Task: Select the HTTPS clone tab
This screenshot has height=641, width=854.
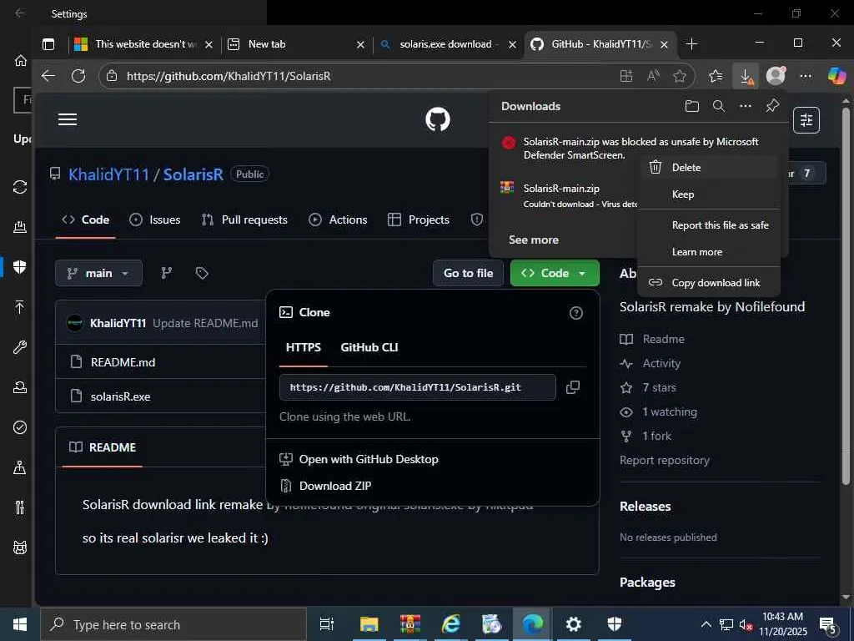Action: [304, 347]
